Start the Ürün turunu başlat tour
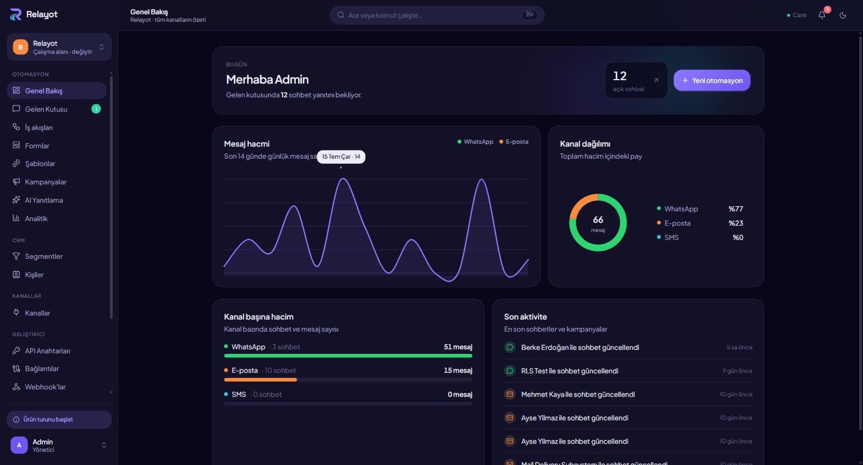863x465 pixels. (x=59, y=419)
